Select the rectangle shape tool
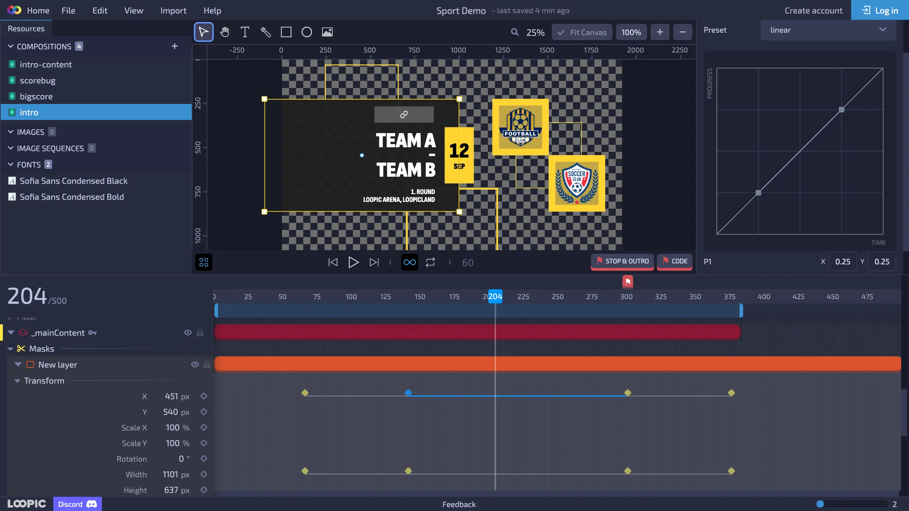The height and width of the screenshot is (511, 909). point(286,32)
